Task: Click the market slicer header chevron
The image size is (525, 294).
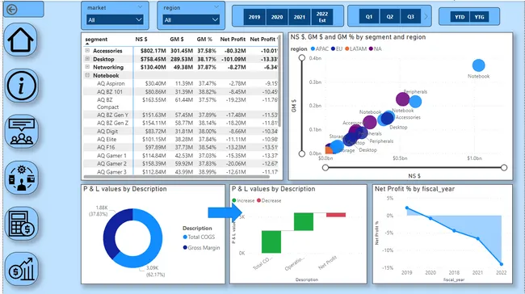Action: (x=140, y=7)
